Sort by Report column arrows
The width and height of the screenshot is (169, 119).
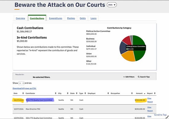pyautogui.click(x=155, y=93)
